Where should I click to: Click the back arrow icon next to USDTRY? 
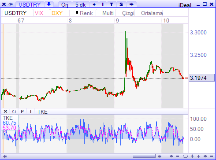point(11,4)
